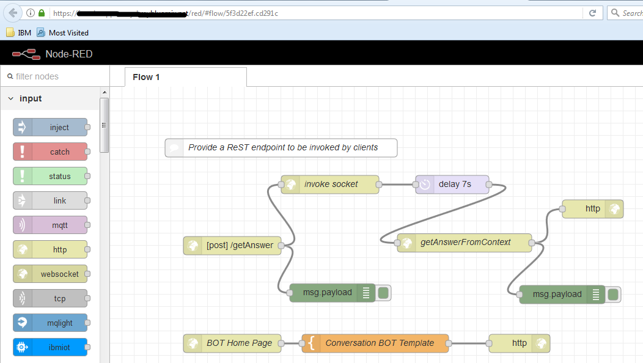This screenshot has width=643, height=363.
Task: Open the Most Visited bookmark
Action: pos(63,33)
